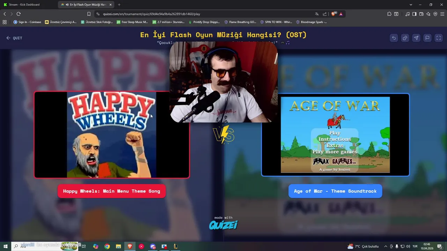
Task: Choose Happy Wheels: Main Menu Theme Song
Action: click(x=111, y=191)
